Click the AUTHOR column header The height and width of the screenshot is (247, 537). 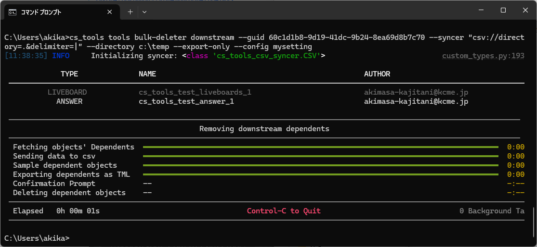coord(377,74)
